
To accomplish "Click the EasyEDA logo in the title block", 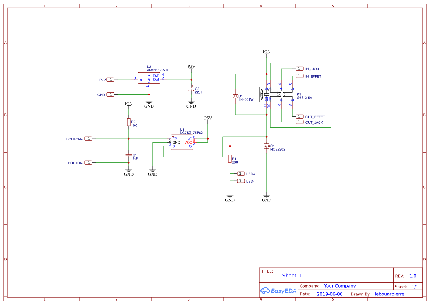I will tap(278, 291).
